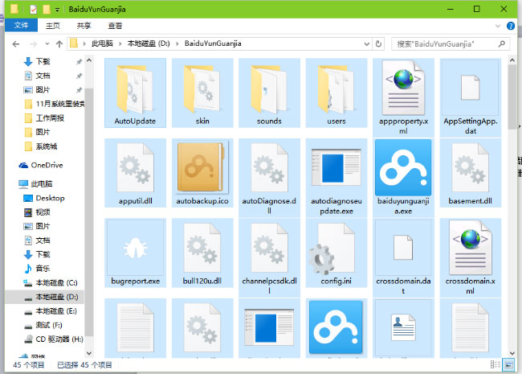Click 本地磁盘 (D:) in address breadcrumb
Viewport: 522px width, 374px height.
(149, 43)
